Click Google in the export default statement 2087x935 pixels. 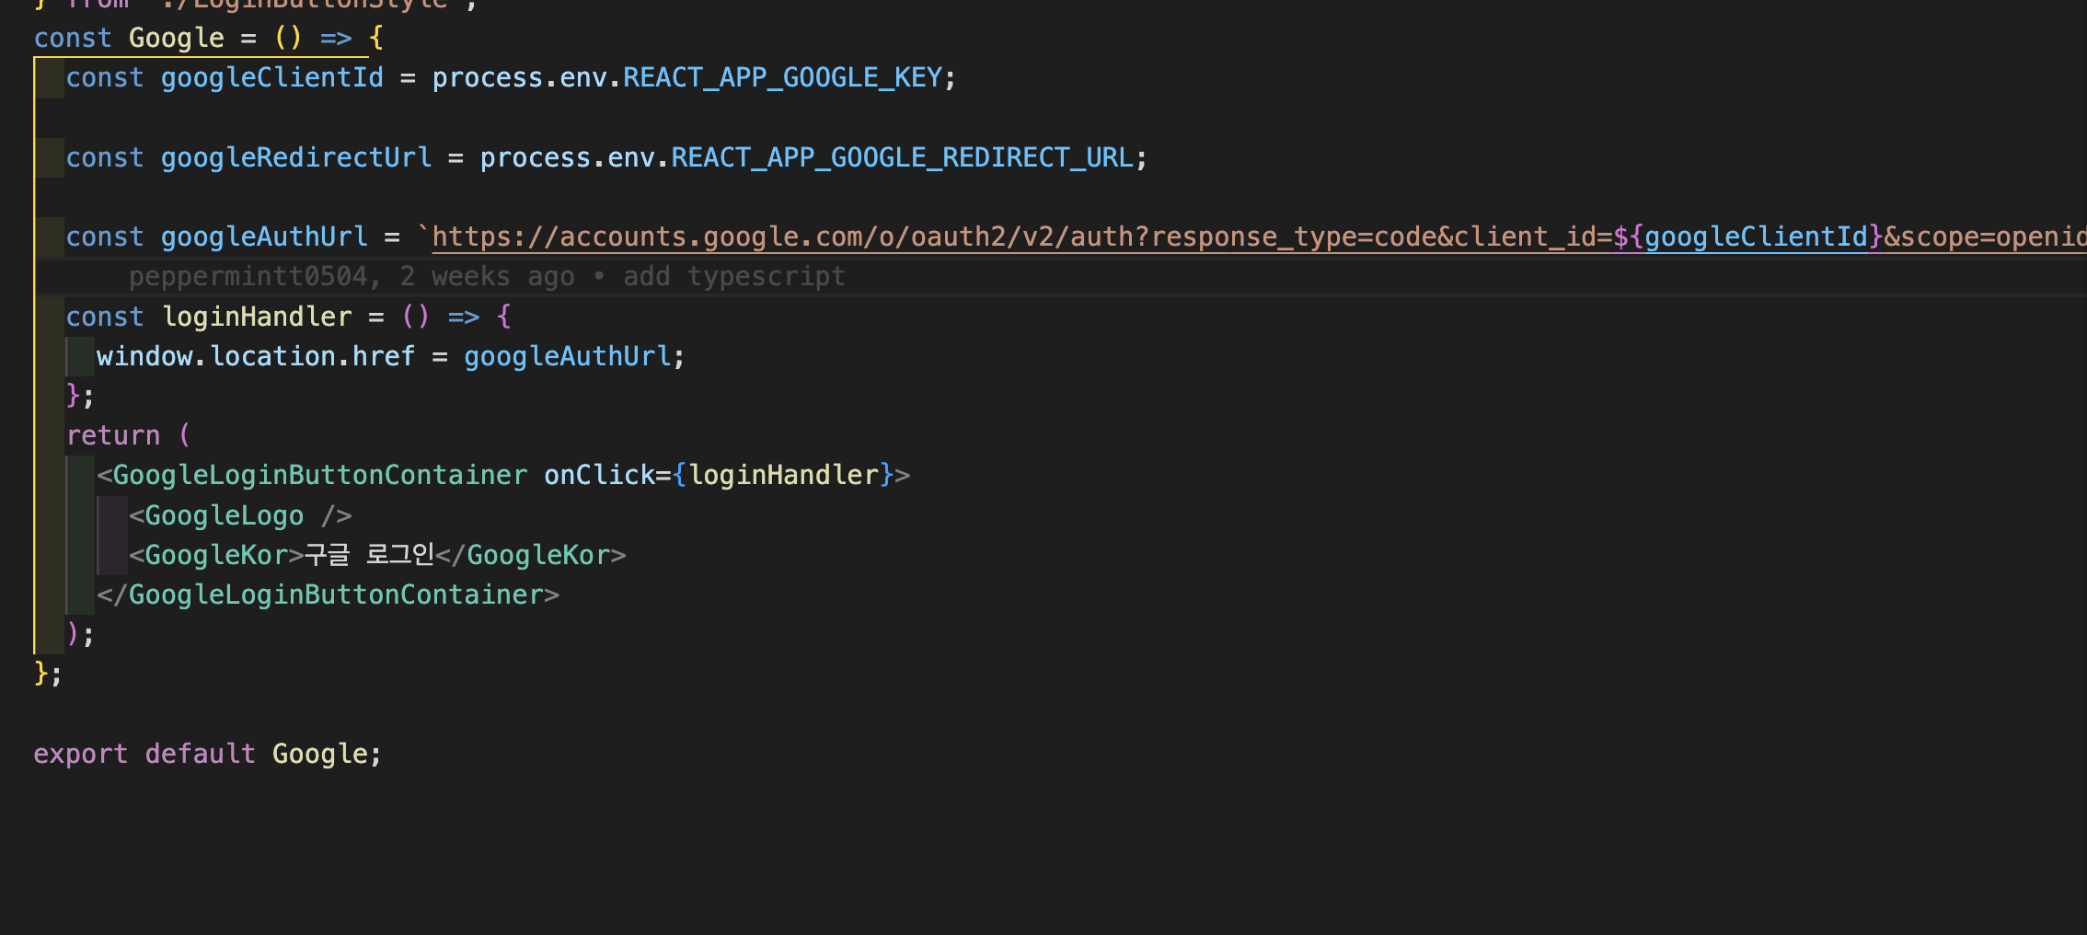pos(319,754)
